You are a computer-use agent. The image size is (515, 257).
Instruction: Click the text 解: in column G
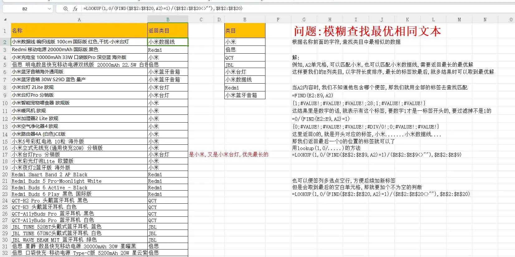[x=296, y=57]
